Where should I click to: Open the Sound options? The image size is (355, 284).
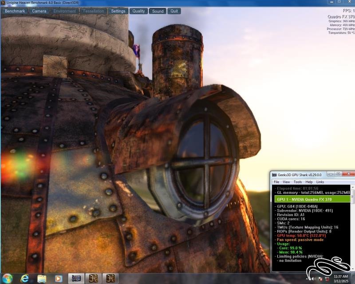158,11
